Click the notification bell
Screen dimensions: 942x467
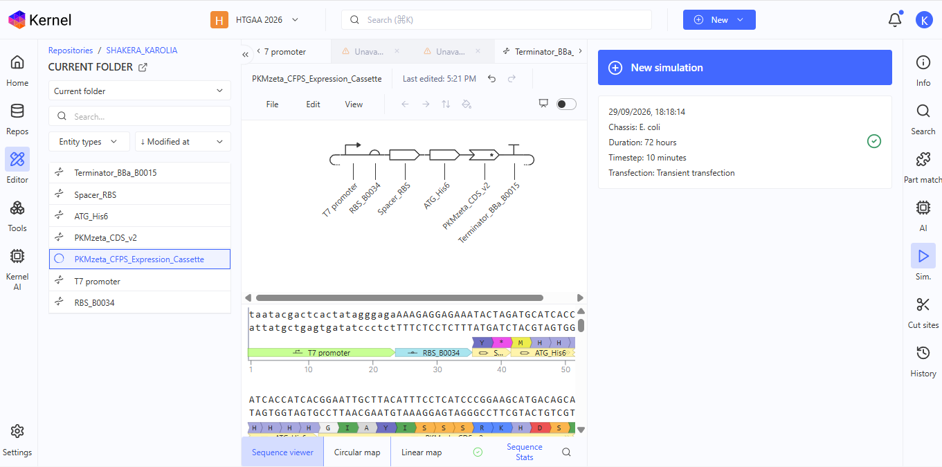(x=895, y=20)
